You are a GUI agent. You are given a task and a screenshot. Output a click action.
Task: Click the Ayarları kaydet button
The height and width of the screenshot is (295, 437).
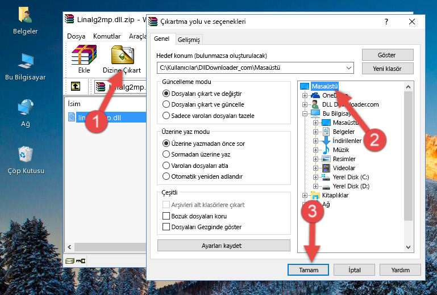coord(223,246)
